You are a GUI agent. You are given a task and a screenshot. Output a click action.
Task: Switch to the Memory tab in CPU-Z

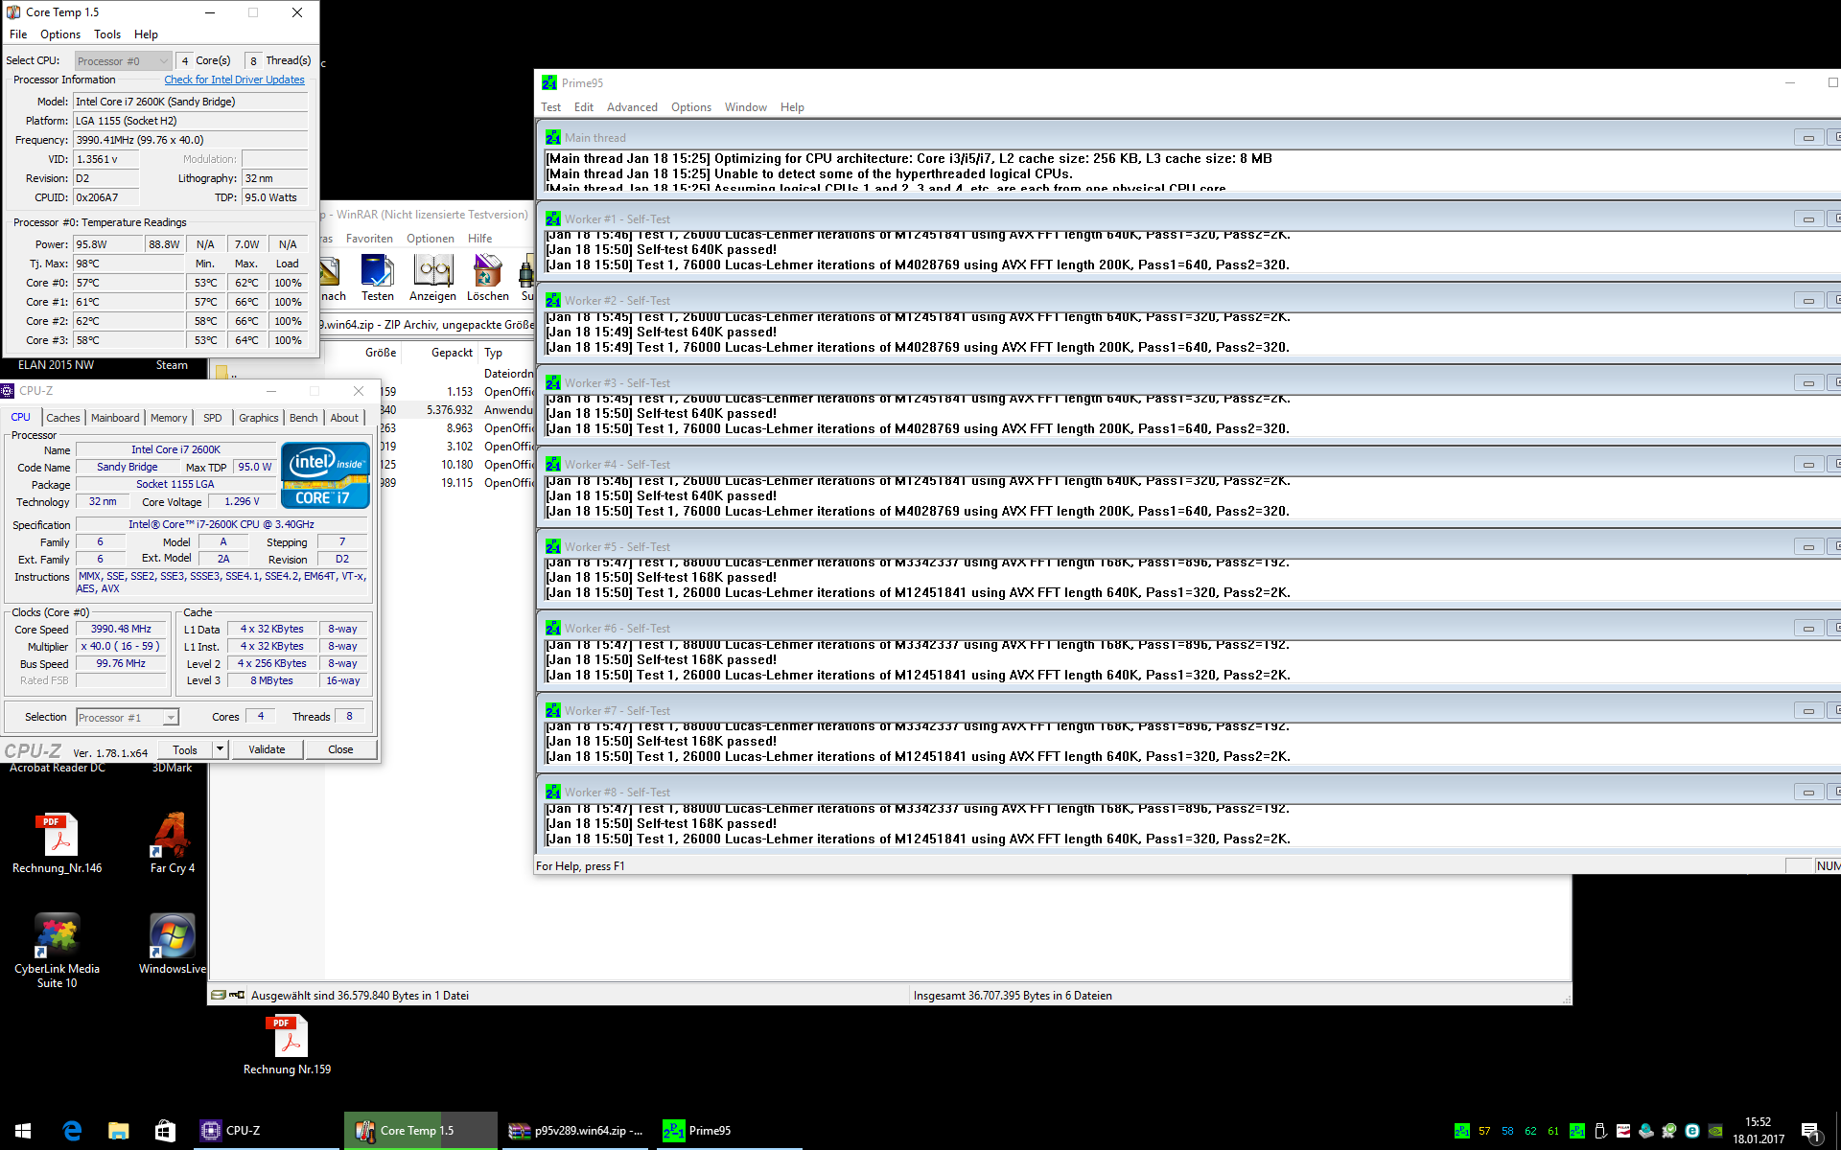tap(169, 418)
